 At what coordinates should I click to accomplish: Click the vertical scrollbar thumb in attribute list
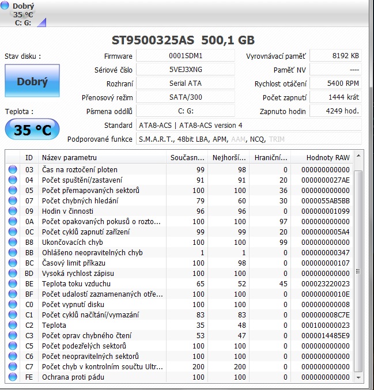(x=358, y=271)
